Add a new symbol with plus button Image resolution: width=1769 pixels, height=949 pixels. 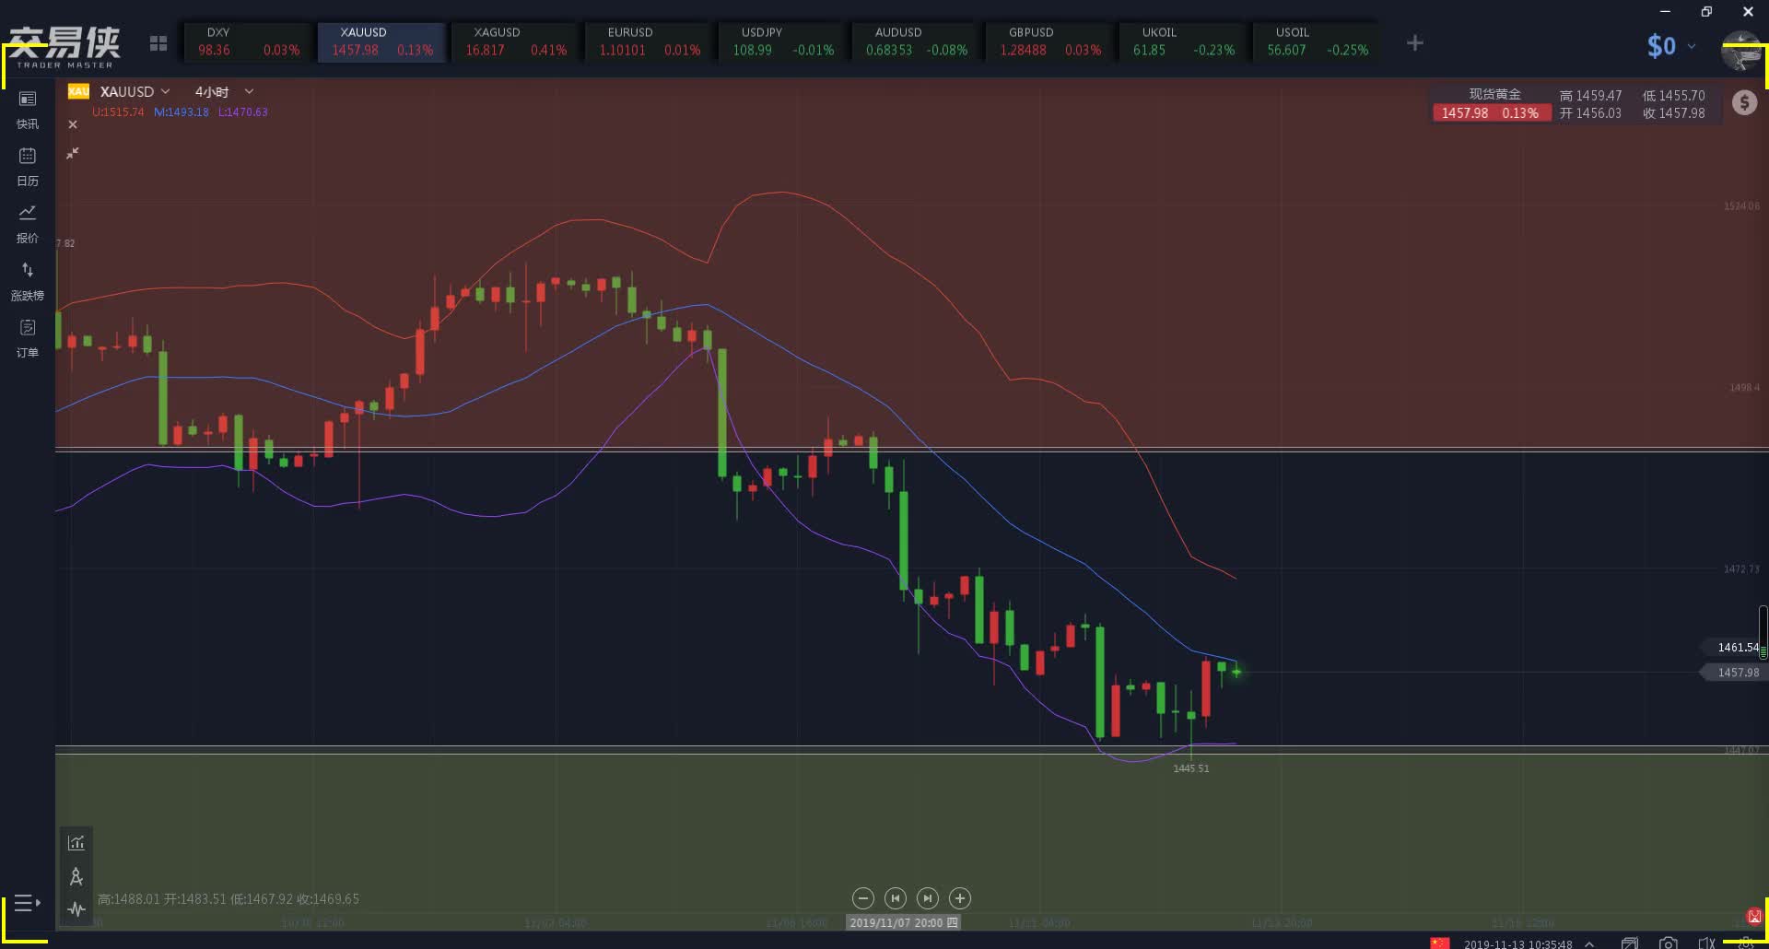[x=1415, y=43]
